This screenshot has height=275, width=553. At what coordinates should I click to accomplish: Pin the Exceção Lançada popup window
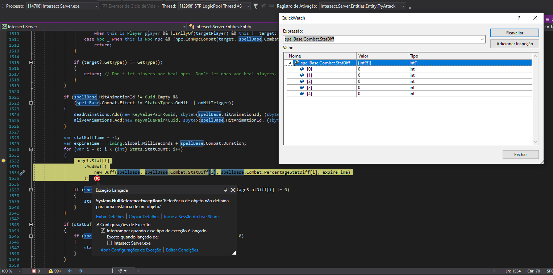[x=225, y=190]
